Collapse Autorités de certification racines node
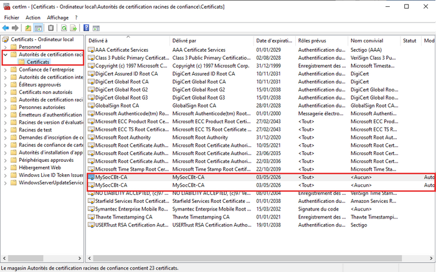This screenshot has width=436, height=272. pyautogui.click(x=6, y=55)
